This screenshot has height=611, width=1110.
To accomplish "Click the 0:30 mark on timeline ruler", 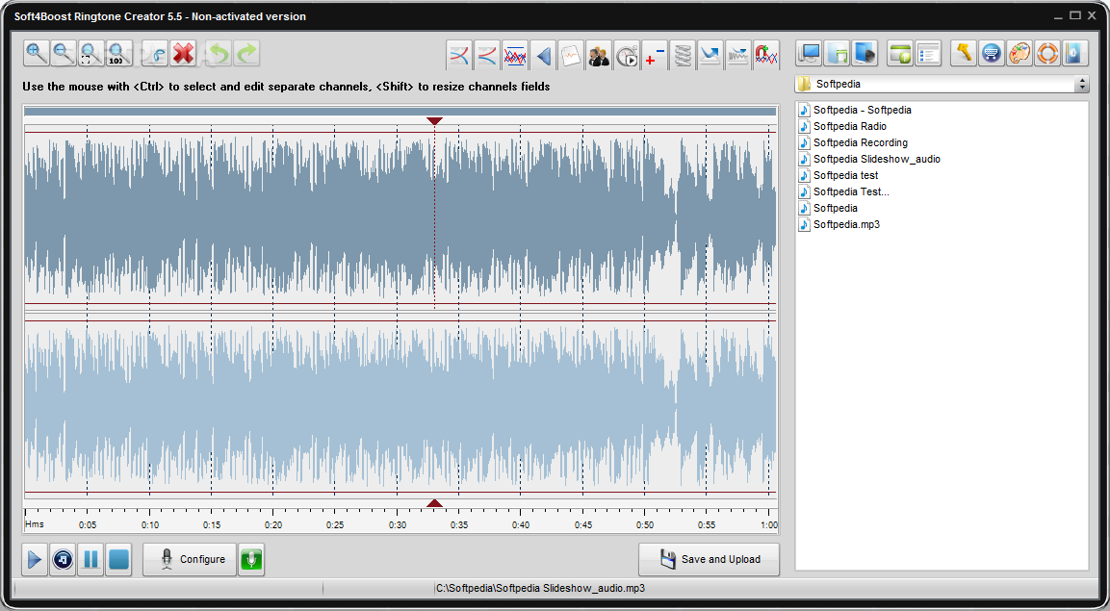I will tap(398, 524).
